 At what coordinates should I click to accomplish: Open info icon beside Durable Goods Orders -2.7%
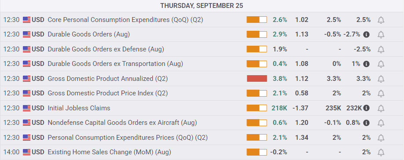tap(367, 34)
